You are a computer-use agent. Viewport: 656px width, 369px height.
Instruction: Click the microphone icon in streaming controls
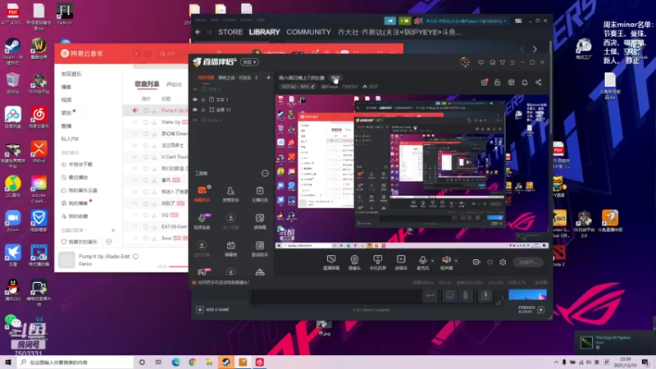[x=422, y=260]
